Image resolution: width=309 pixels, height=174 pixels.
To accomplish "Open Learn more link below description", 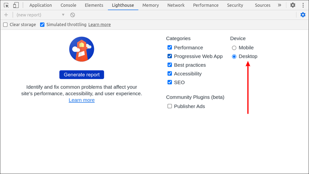I will click(82, 100).
